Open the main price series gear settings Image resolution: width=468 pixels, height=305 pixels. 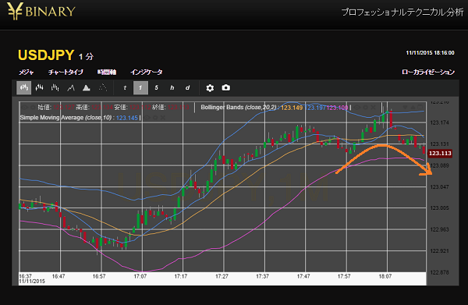[33, 108]
